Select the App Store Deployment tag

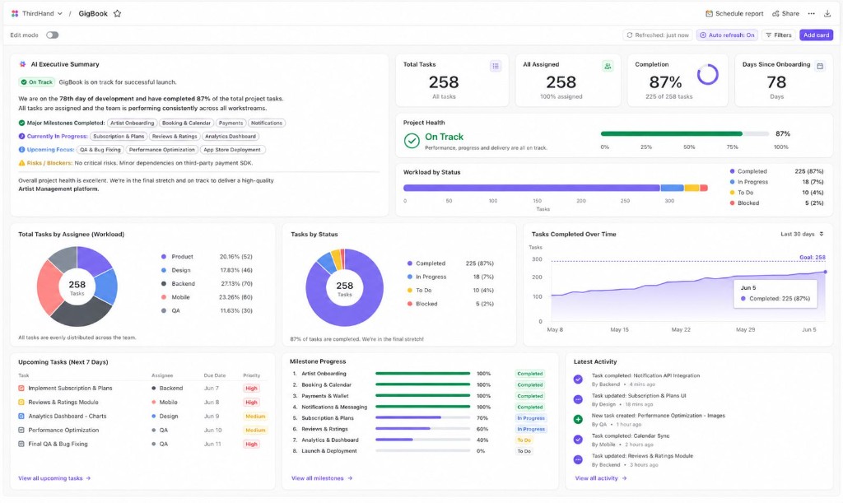coord(232,149)
